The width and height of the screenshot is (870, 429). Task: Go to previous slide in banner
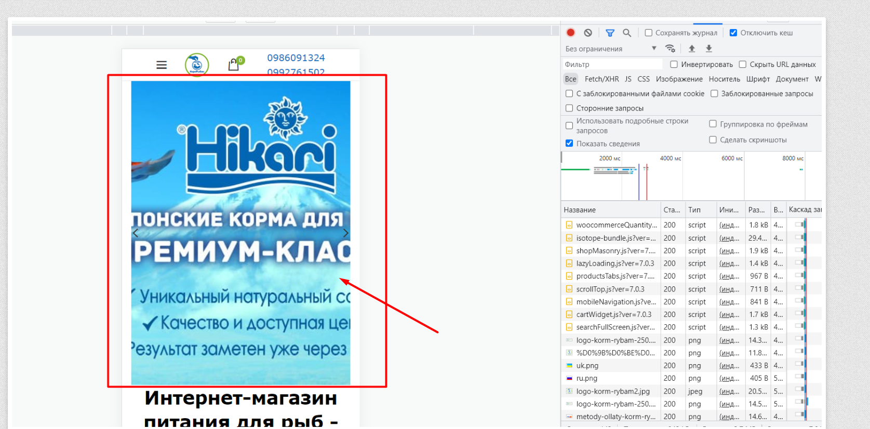tap(136, 233)
